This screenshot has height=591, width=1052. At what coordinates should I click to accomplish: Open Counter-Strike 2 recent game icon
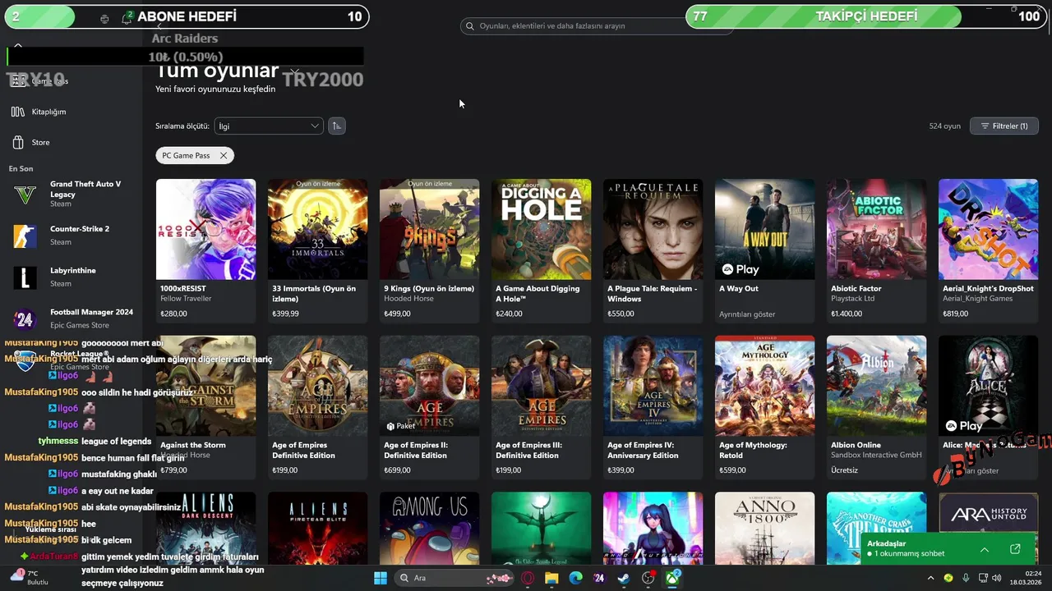(x=25, y=236)
